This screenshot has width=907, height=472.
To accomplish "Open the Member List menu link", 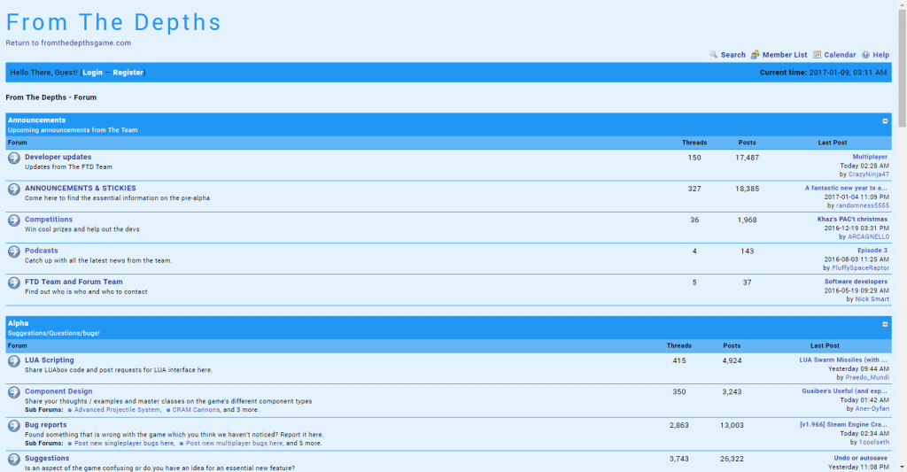I will click(x=785, y=55).
